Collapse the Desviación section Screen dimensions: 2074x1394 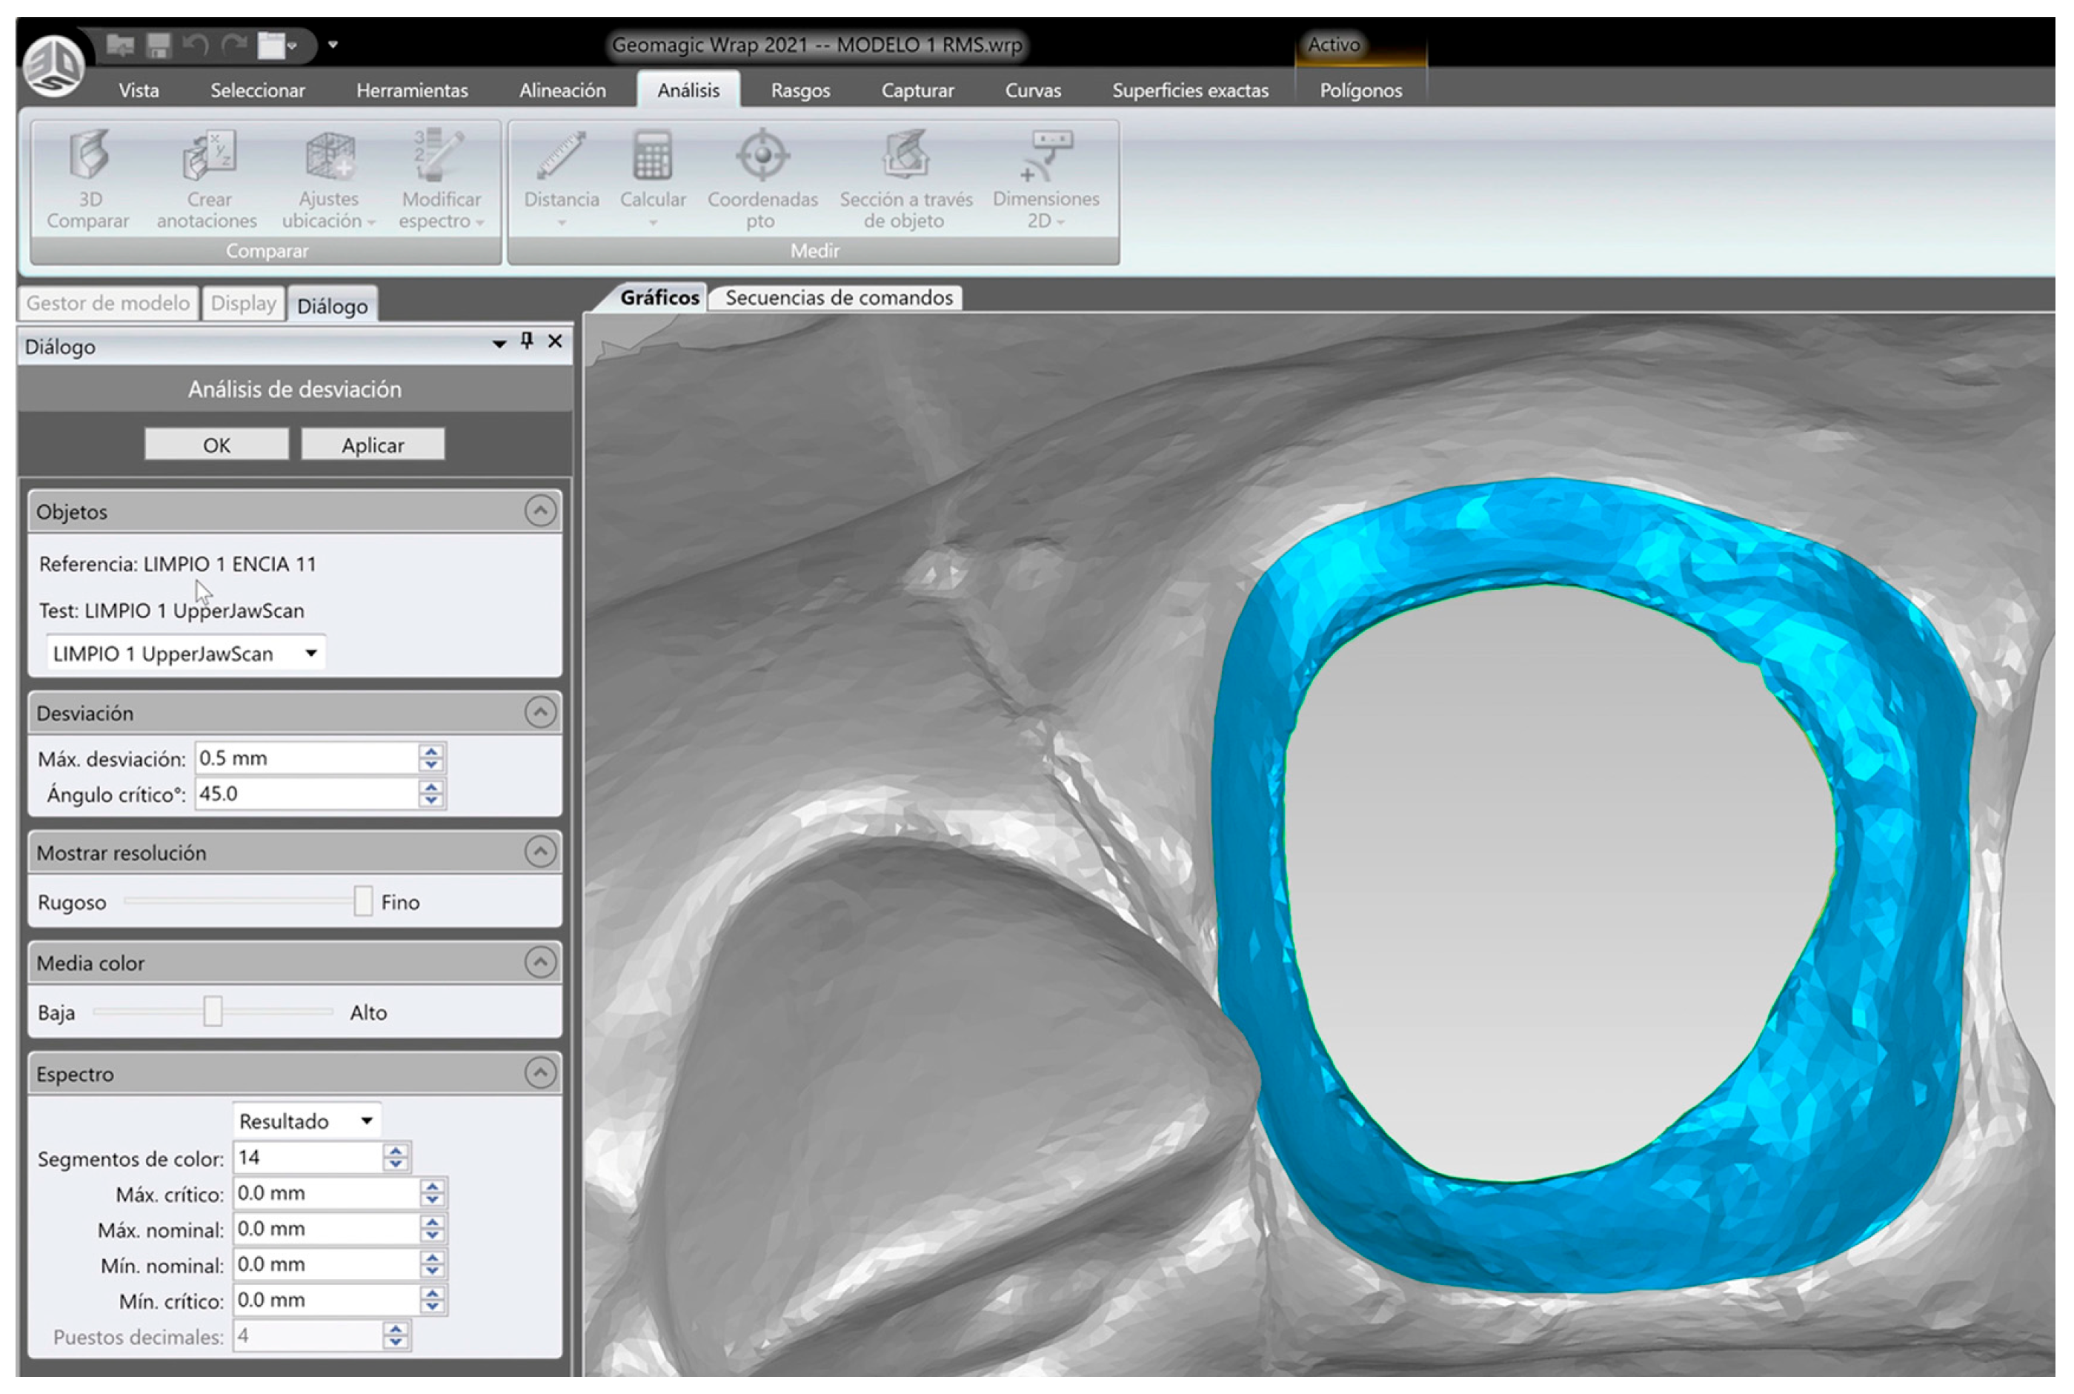539,712
